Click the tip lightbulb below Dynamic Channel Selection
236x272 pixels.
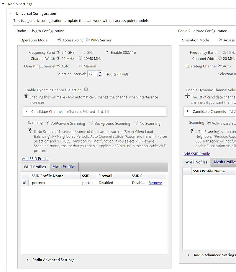tap(26, 95)
